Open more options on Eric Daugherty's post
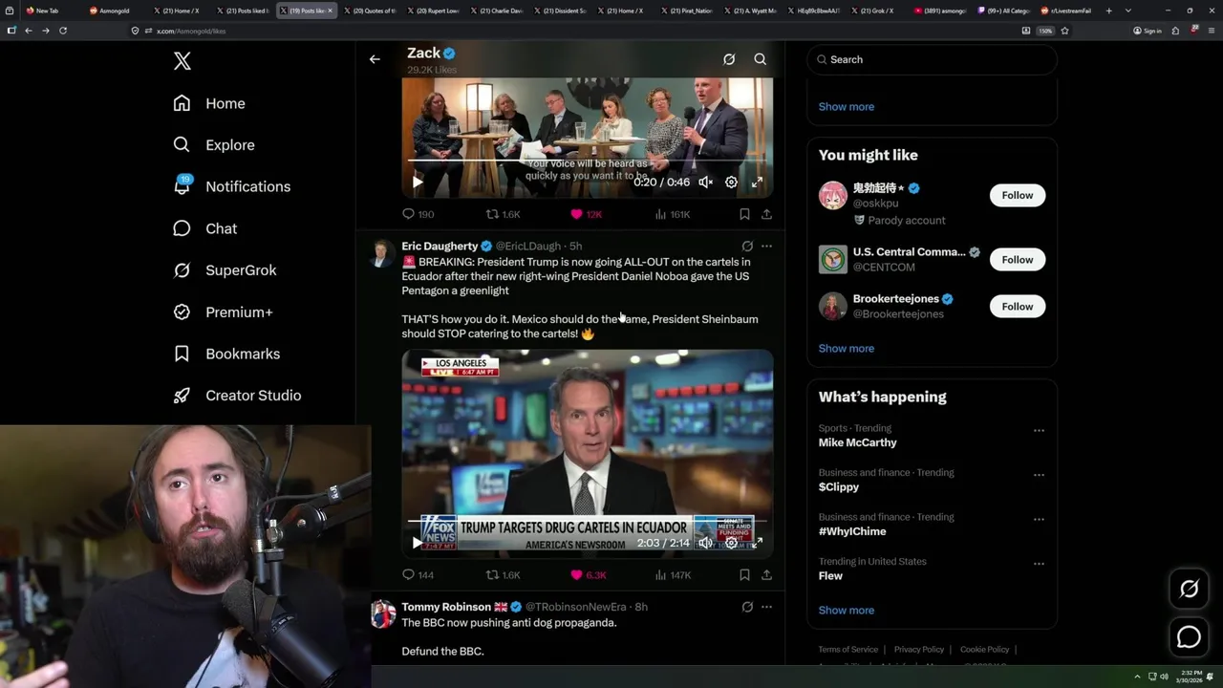1223x688 pixels. click(x=766, y=246)
